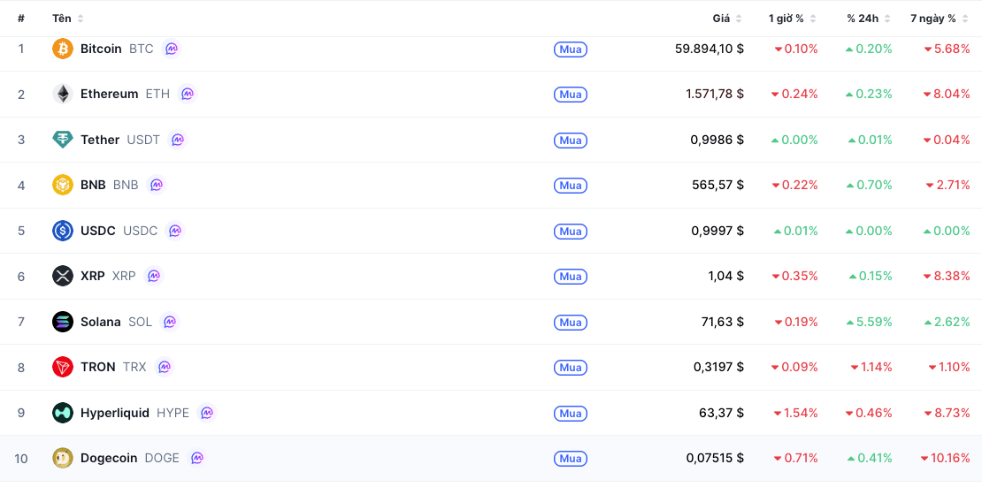The image size is (982, 487).
Task: Open the TRON name link
Action: click(97, 367)
